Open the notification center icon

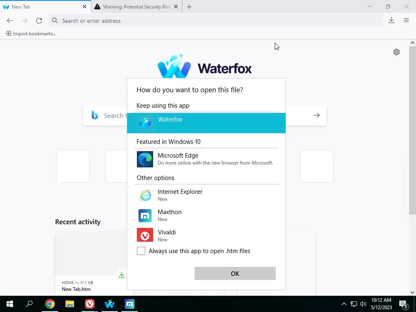(x=403, y=304)
